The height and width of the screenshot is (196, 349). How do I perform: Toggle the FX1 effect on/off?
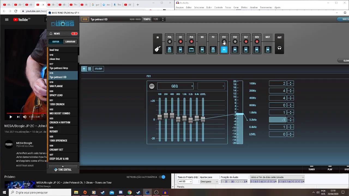coord(224,42)
